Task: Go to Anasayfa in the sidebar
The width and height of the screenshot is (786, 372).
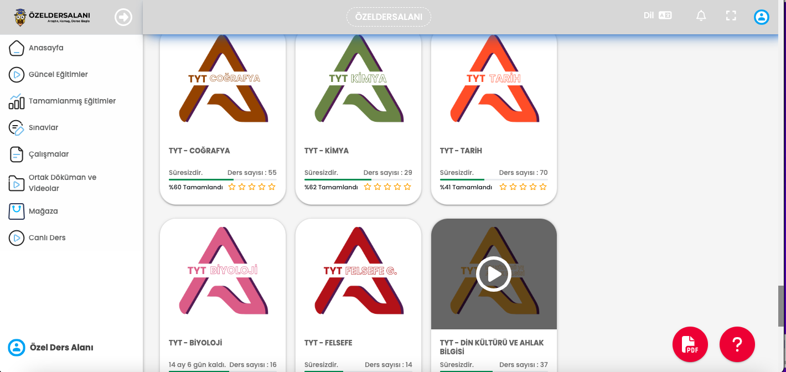Action: (x=46, y=48)
